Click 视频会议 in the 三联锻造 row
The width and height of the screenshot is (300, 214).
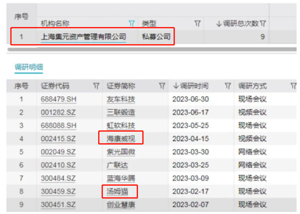[x=253, y=112]
